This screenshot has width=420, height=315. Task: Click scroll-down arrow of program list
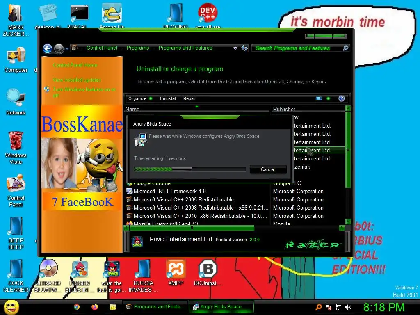point(348,221)
